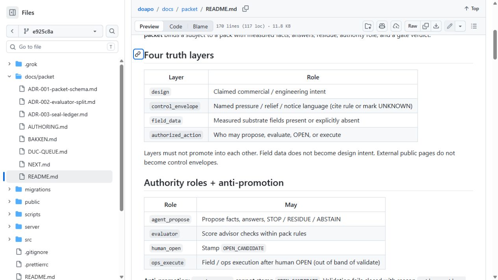The height and width of the screenshot is (280, 498).
Task: Click the T shortcut badge in file search
Action: (111, 47)
